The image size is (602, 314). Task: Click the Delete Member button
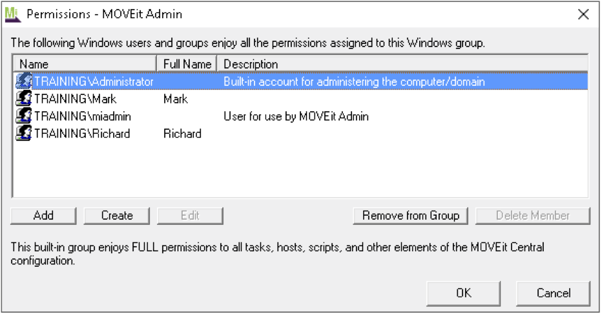pyautogui.click(x=532, y=216)
